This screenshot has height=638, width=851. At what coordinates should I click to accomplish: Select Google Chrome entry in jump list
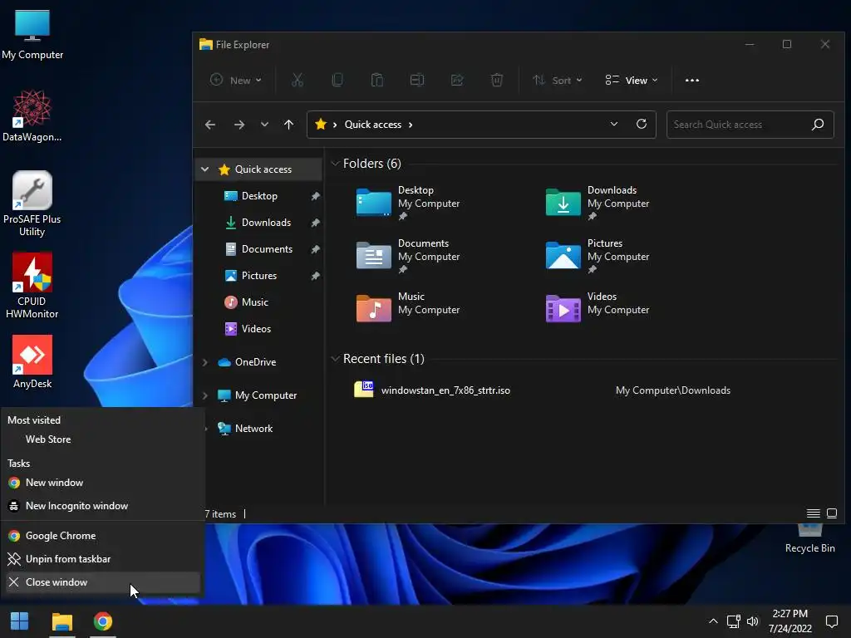102,536
